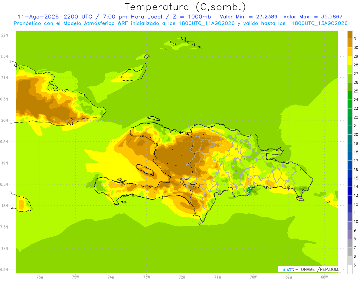Click the '74W' longitude label

coord(111,277)
